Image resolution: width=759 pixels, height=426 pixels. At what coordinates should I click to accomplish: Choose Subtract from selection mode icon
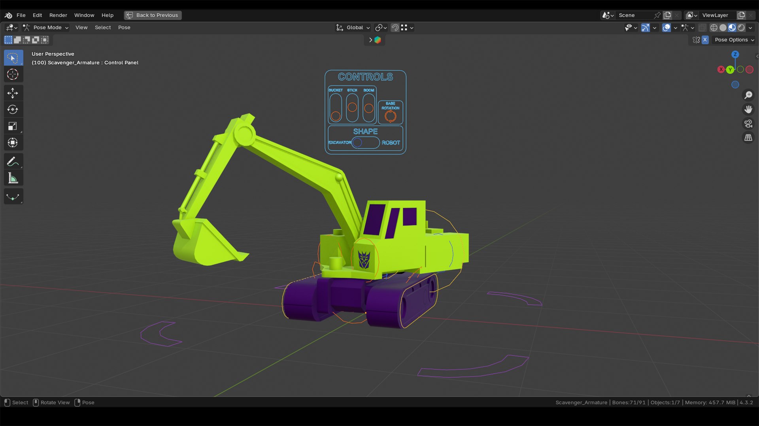pos(26,40)
